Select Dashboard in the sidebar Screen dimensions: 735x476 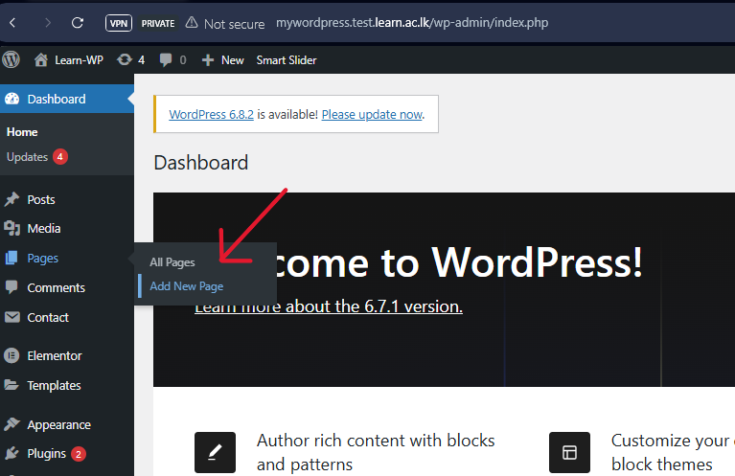point(57,99)
